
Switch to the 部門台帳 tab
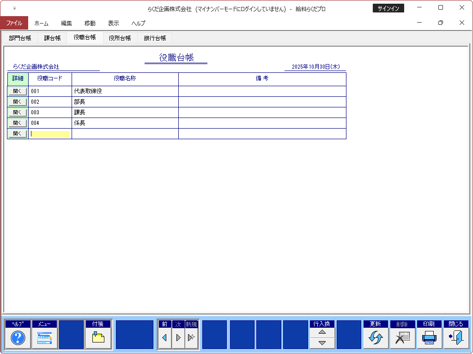20,38
